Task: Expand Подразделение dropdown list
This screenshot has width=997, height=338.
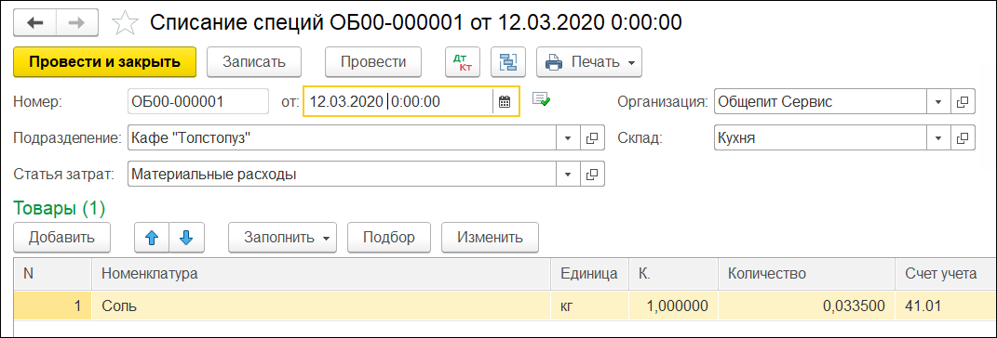Action: [569, 137]
